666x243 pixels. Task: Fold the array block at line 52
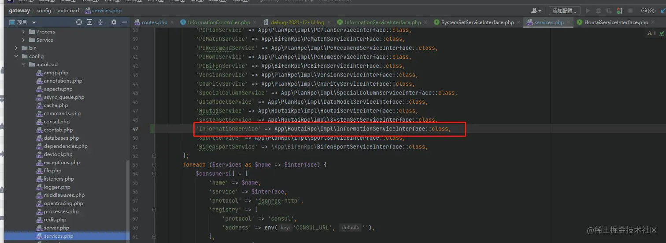tap(154, 156)
